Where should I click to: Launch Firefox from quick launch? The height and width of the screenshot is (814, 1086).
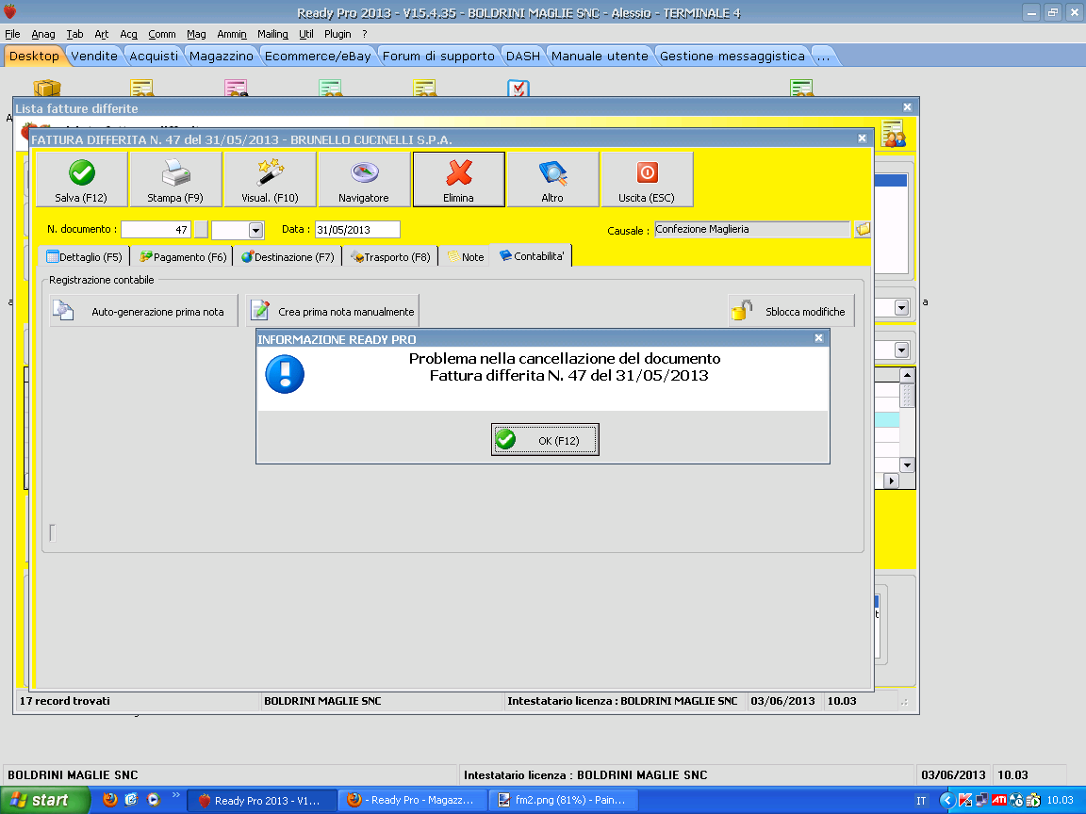click(x=109, y=800)
